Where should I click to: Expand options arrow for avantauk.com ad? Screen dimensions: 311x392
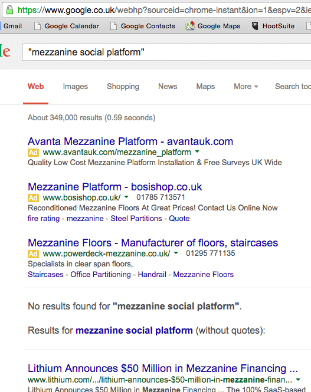point(197,151)
